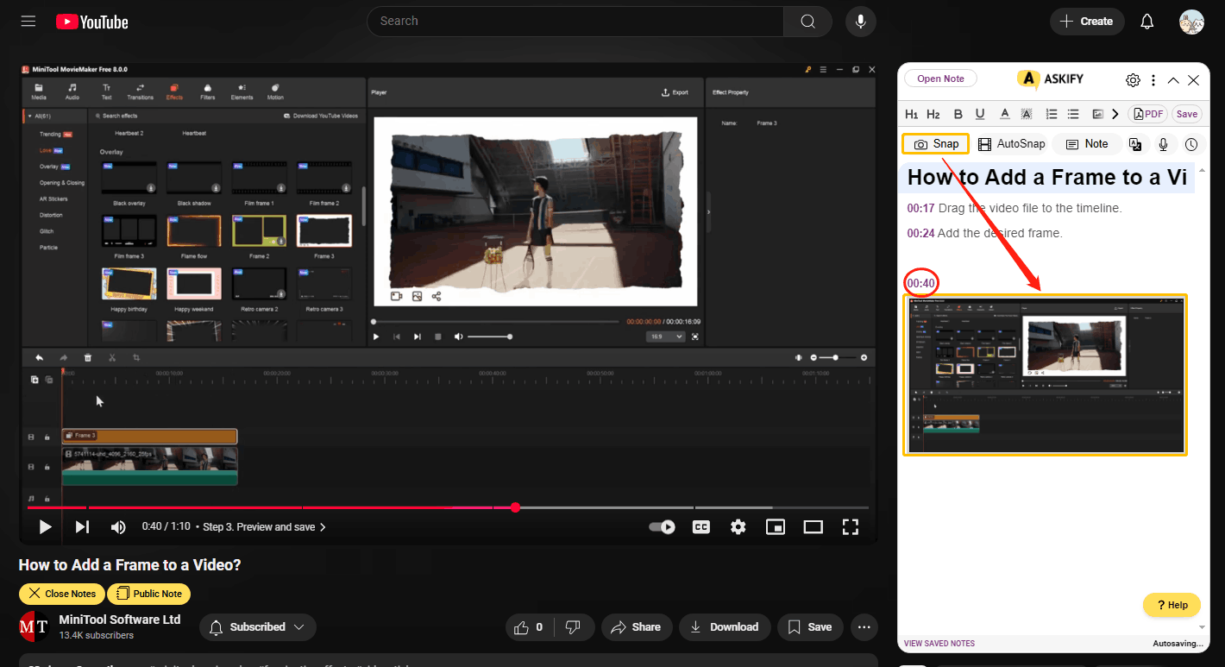The width and height of the screenshot is (1225, 667).
Task: Open Askify three-dot options menu
Action: click(1153, 80)
